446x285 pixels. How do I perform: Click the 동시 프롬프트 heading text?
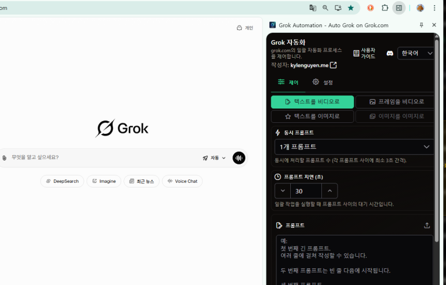coord(299,133)
